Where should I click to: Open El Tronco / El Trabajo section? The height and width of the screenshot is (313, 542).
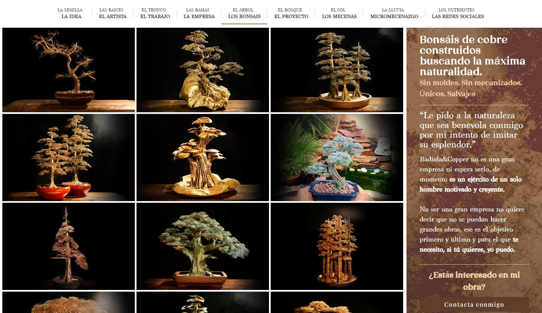click(155, 13)
